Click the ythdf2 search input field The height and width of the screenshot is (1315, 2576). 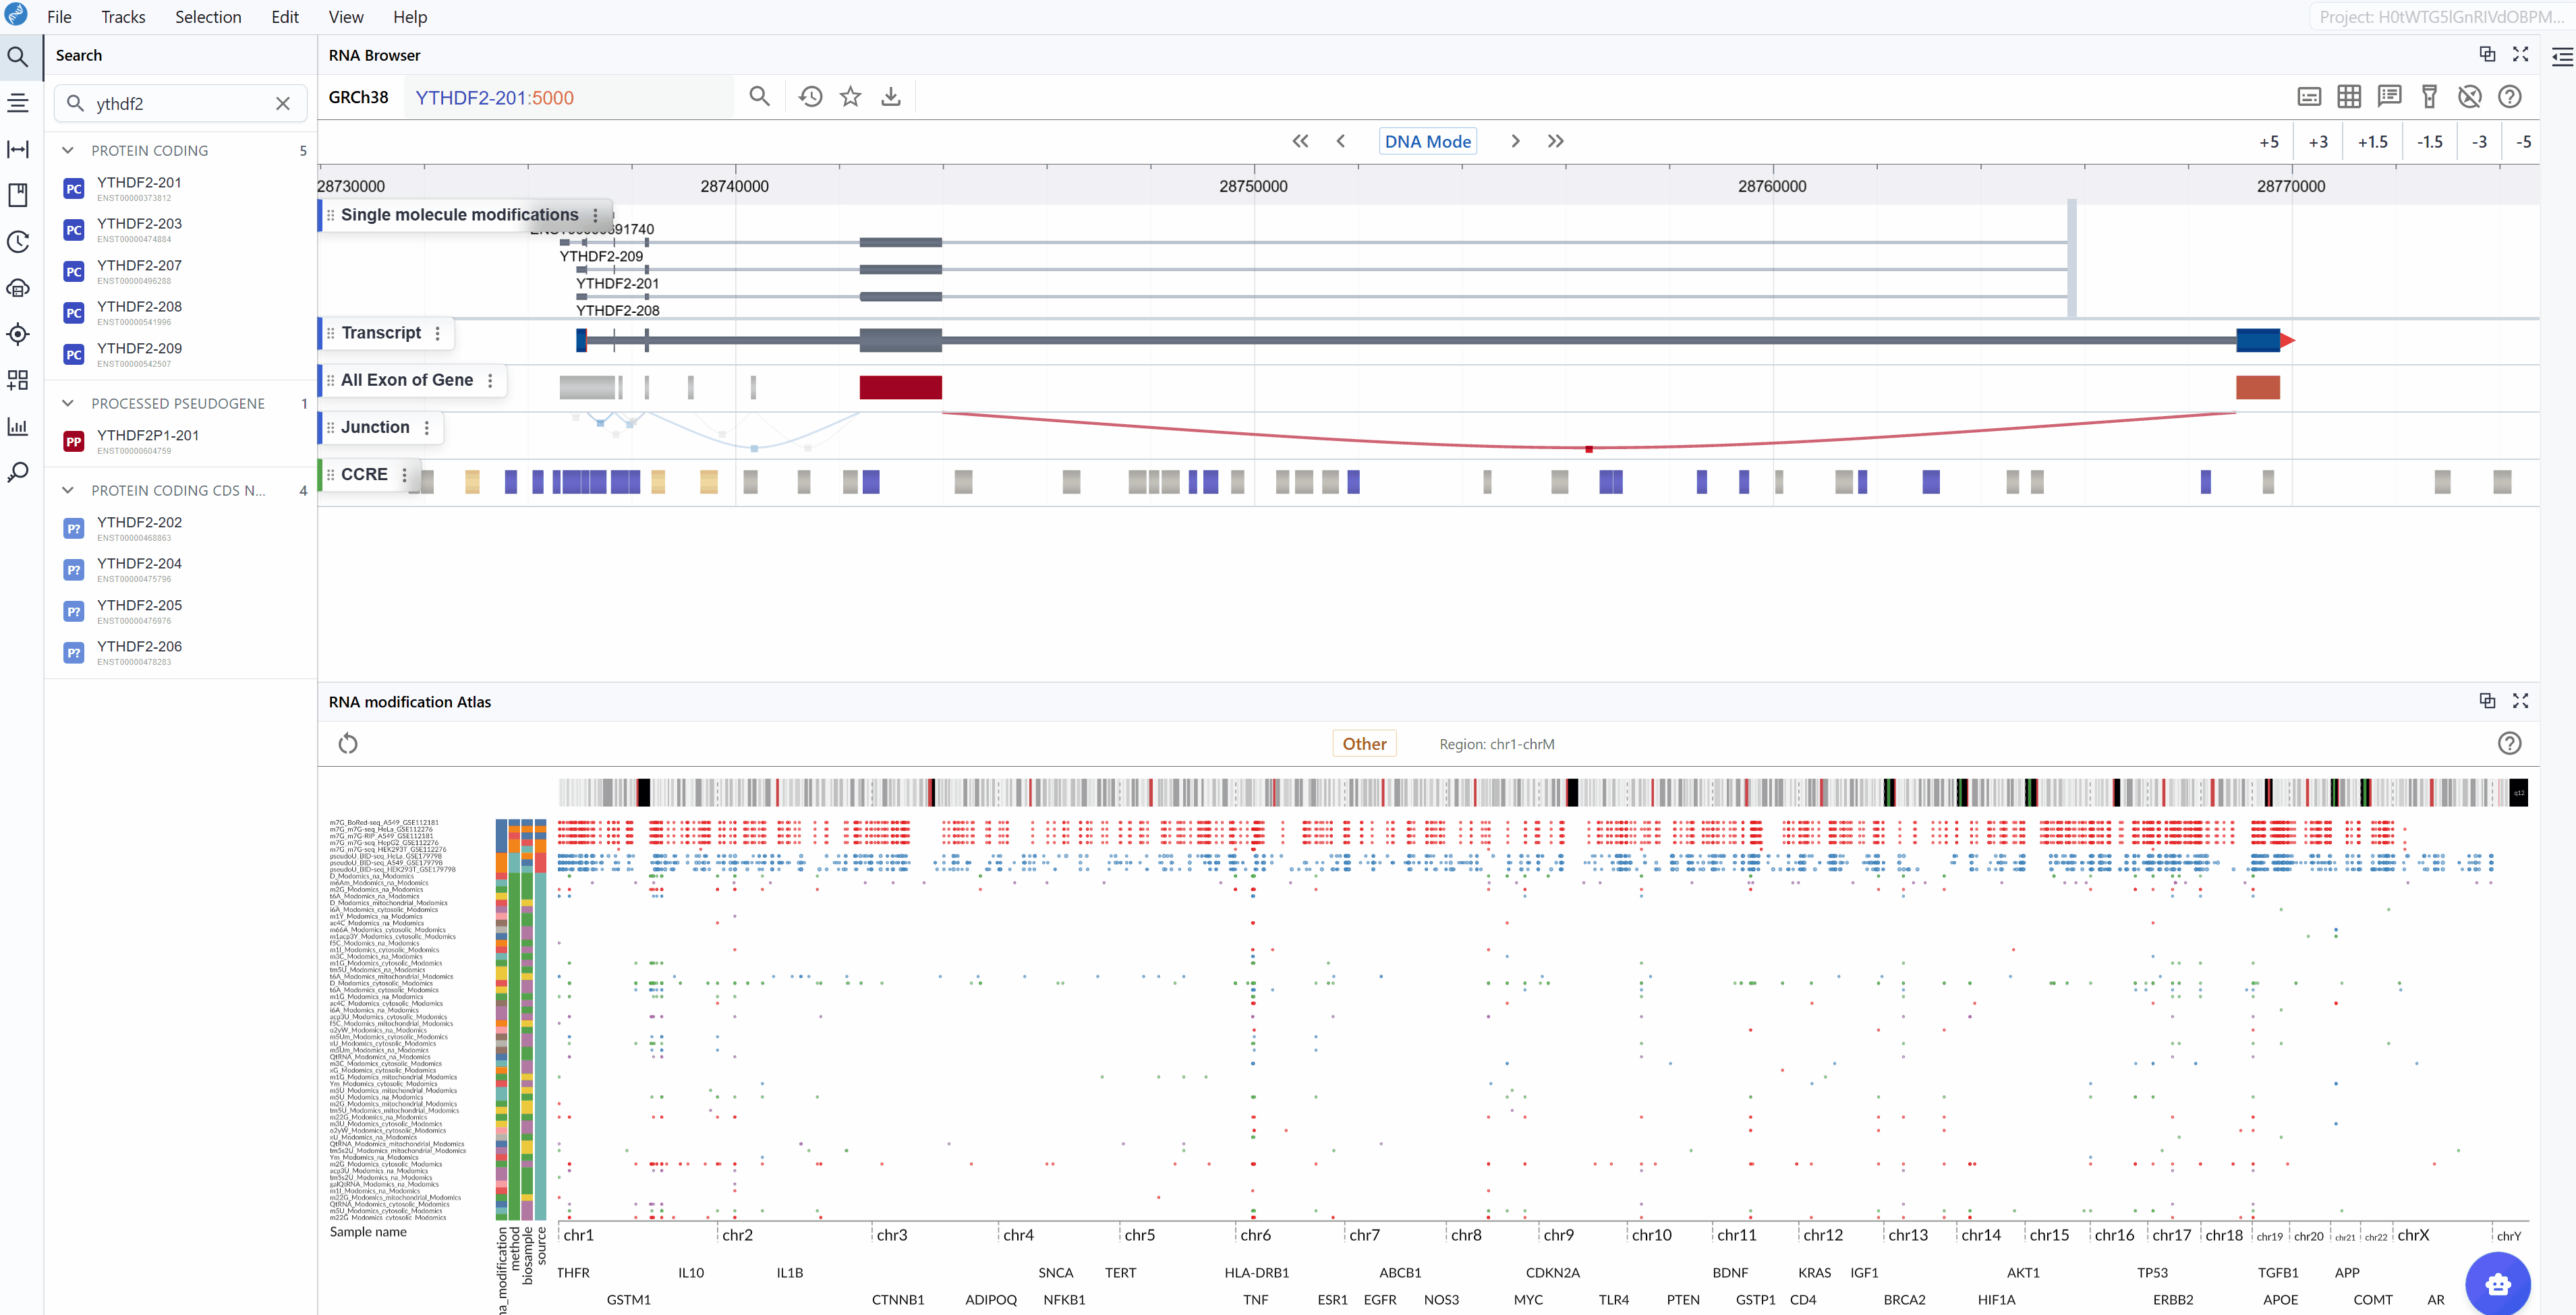[x=180, y=104]
